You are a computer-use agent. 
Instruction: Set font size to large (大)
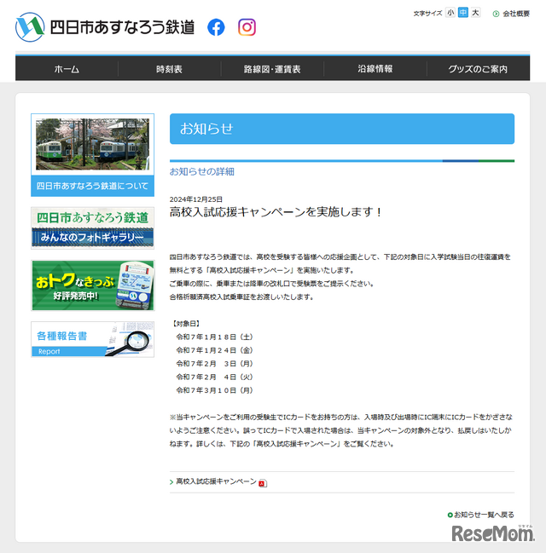(x=475, y=13)
